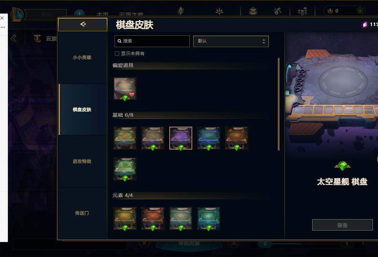
Task: Select the blue basic arena skin
Action: tap(209, 138)
